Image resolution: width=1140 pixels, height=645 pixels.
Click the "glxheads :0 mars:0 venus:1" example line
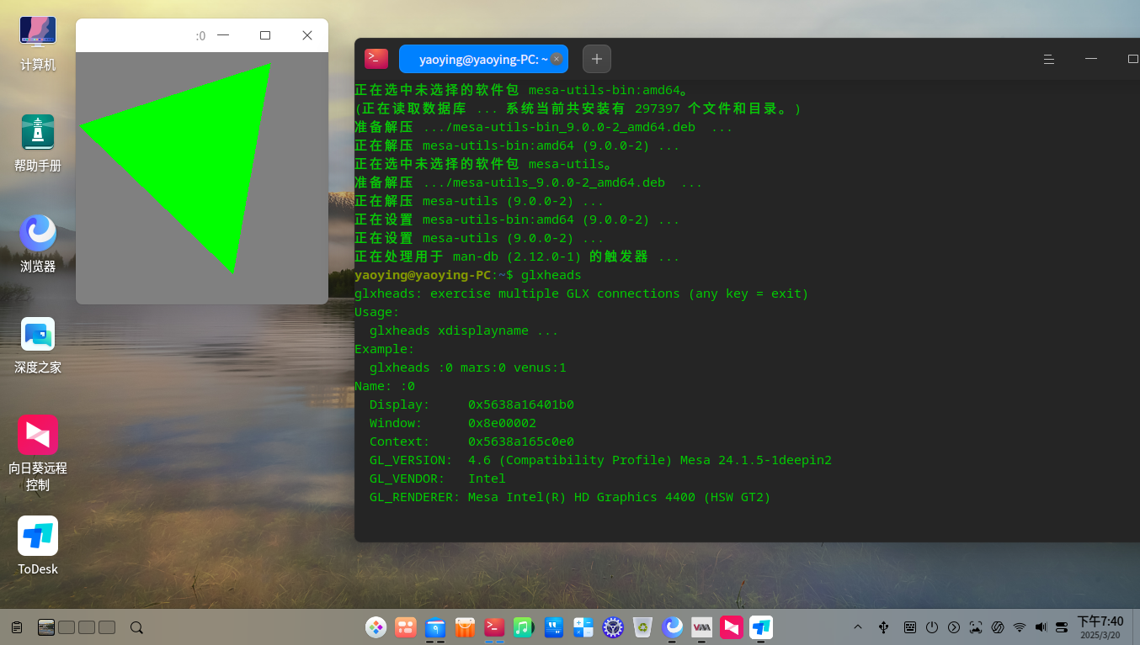point(467,367)
